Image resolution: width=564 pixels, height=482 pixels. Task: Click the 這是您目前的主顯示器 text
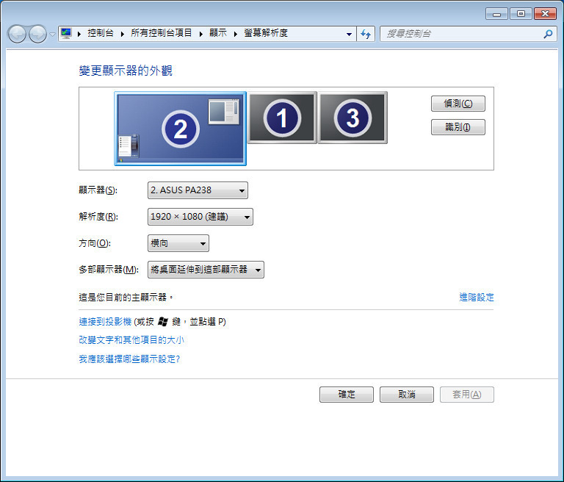pos(126,298)
